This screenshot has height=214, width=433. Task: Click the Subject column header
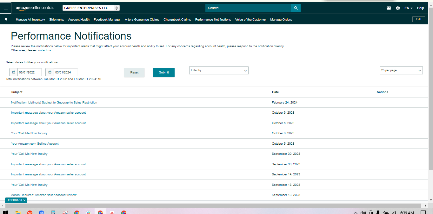[17, 92]
